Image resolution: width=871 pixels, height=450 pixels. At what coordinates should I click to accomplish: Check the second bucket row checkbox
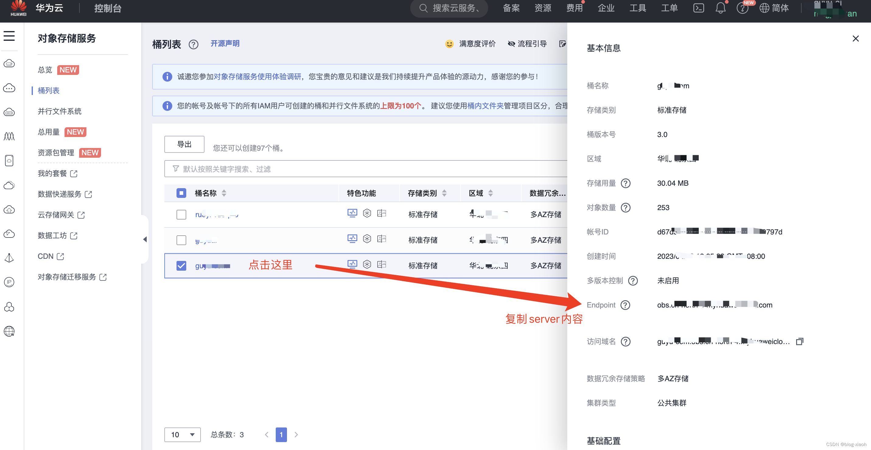181,240
